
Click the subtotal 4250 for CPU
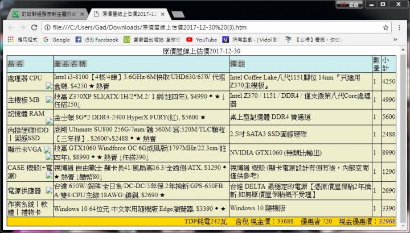point(388,81)
